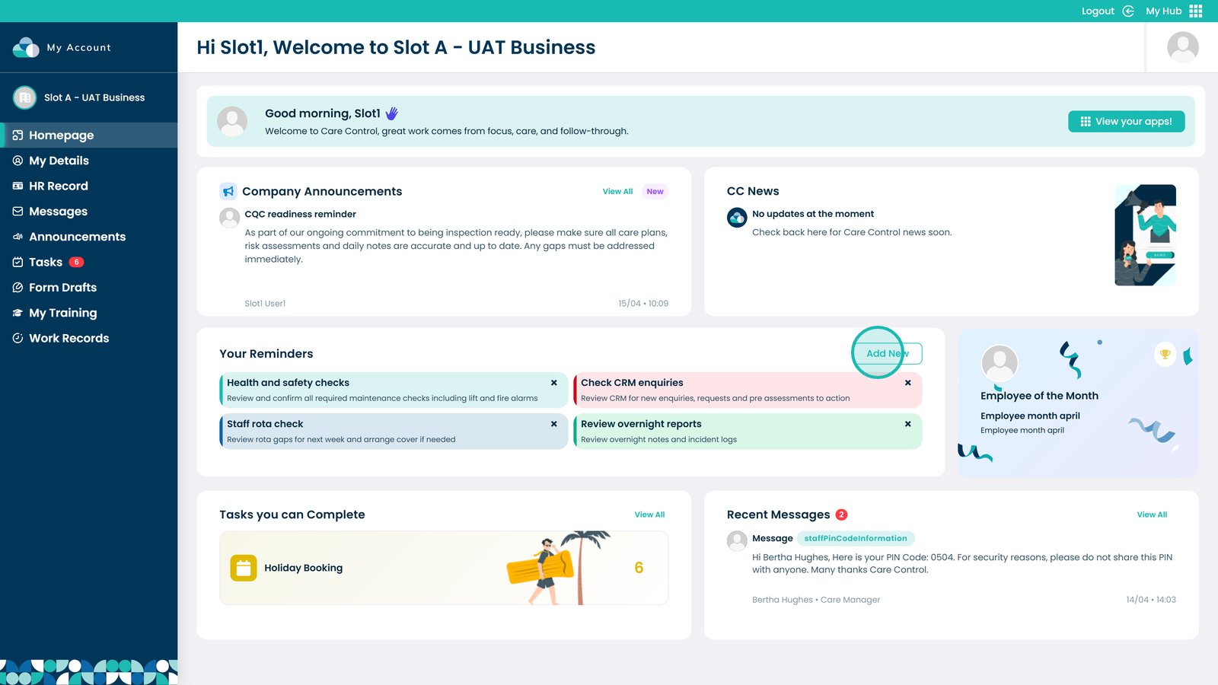Dismiss the Staff rota check reminder
Viewport: 1218px width, 685px height.
click(553, 424)
